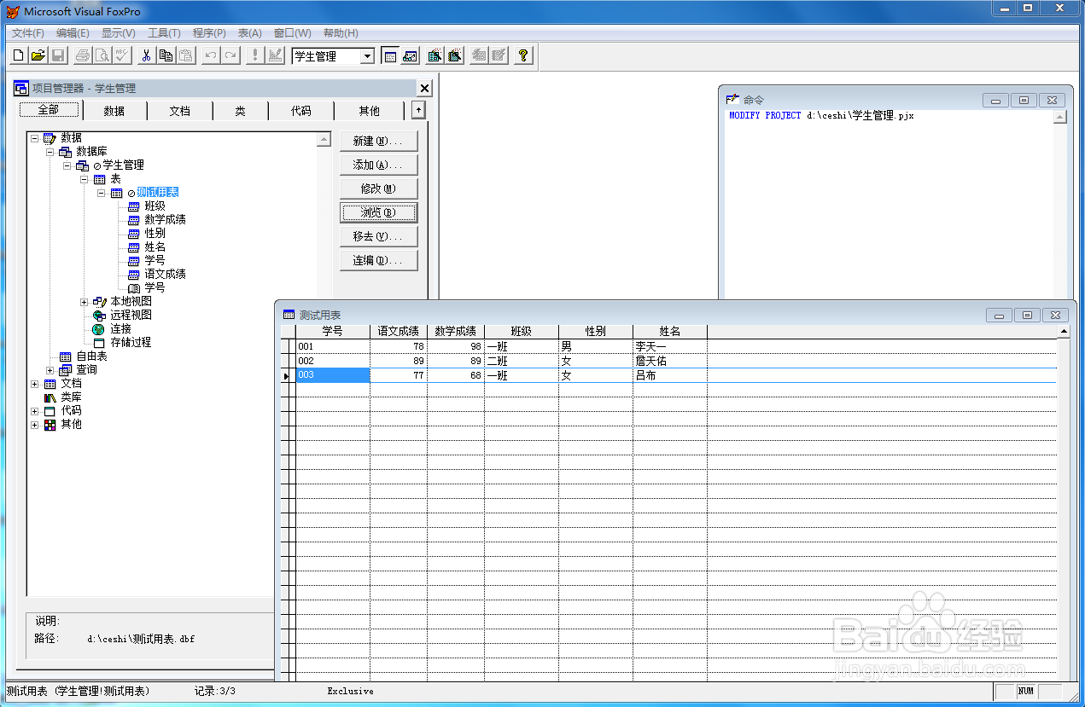Open the 工具(T) menu
This screenshot has width=1085, height=707.
[164, 33]
